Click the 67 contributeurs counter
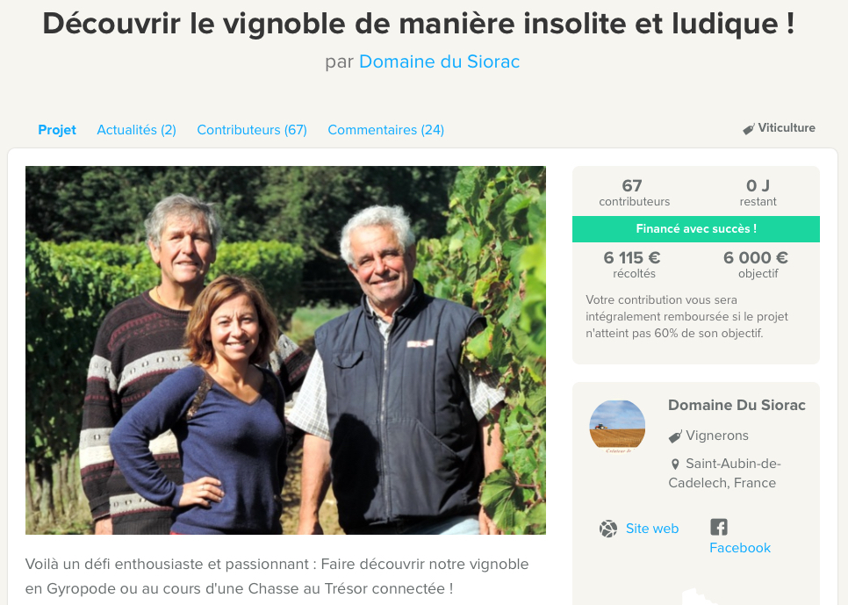Image resolution: width=848 pixels, height=605 pixels. click(x=634, y=192)
